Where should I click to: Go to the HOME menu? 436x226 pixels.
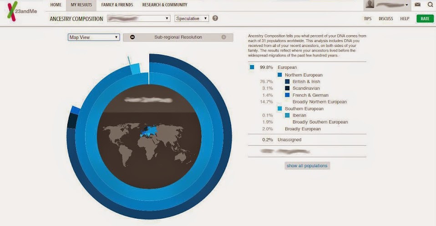click(56, 5)
